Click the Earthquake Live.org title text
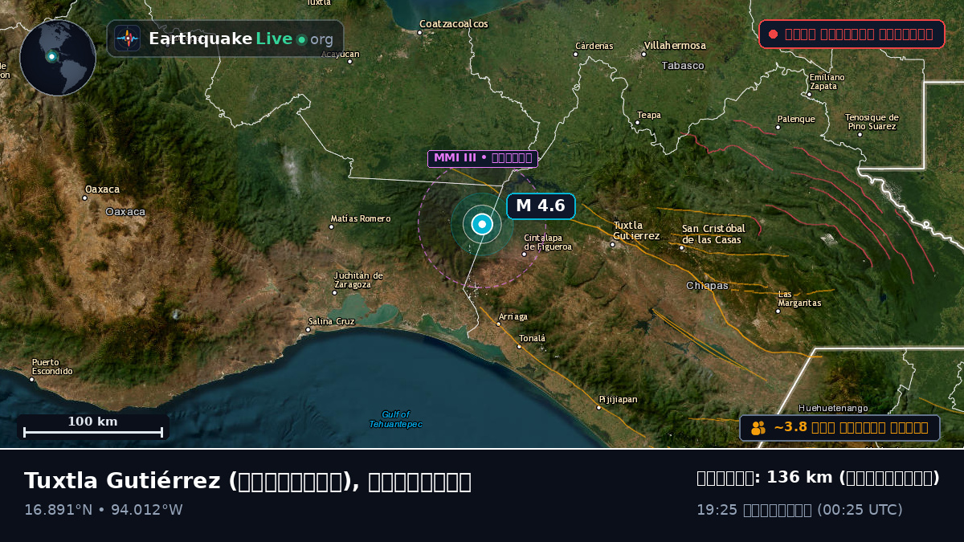Image resolution: width=964 pixels, height=542 pixels. pyautogui.click(x=241, y=39)
